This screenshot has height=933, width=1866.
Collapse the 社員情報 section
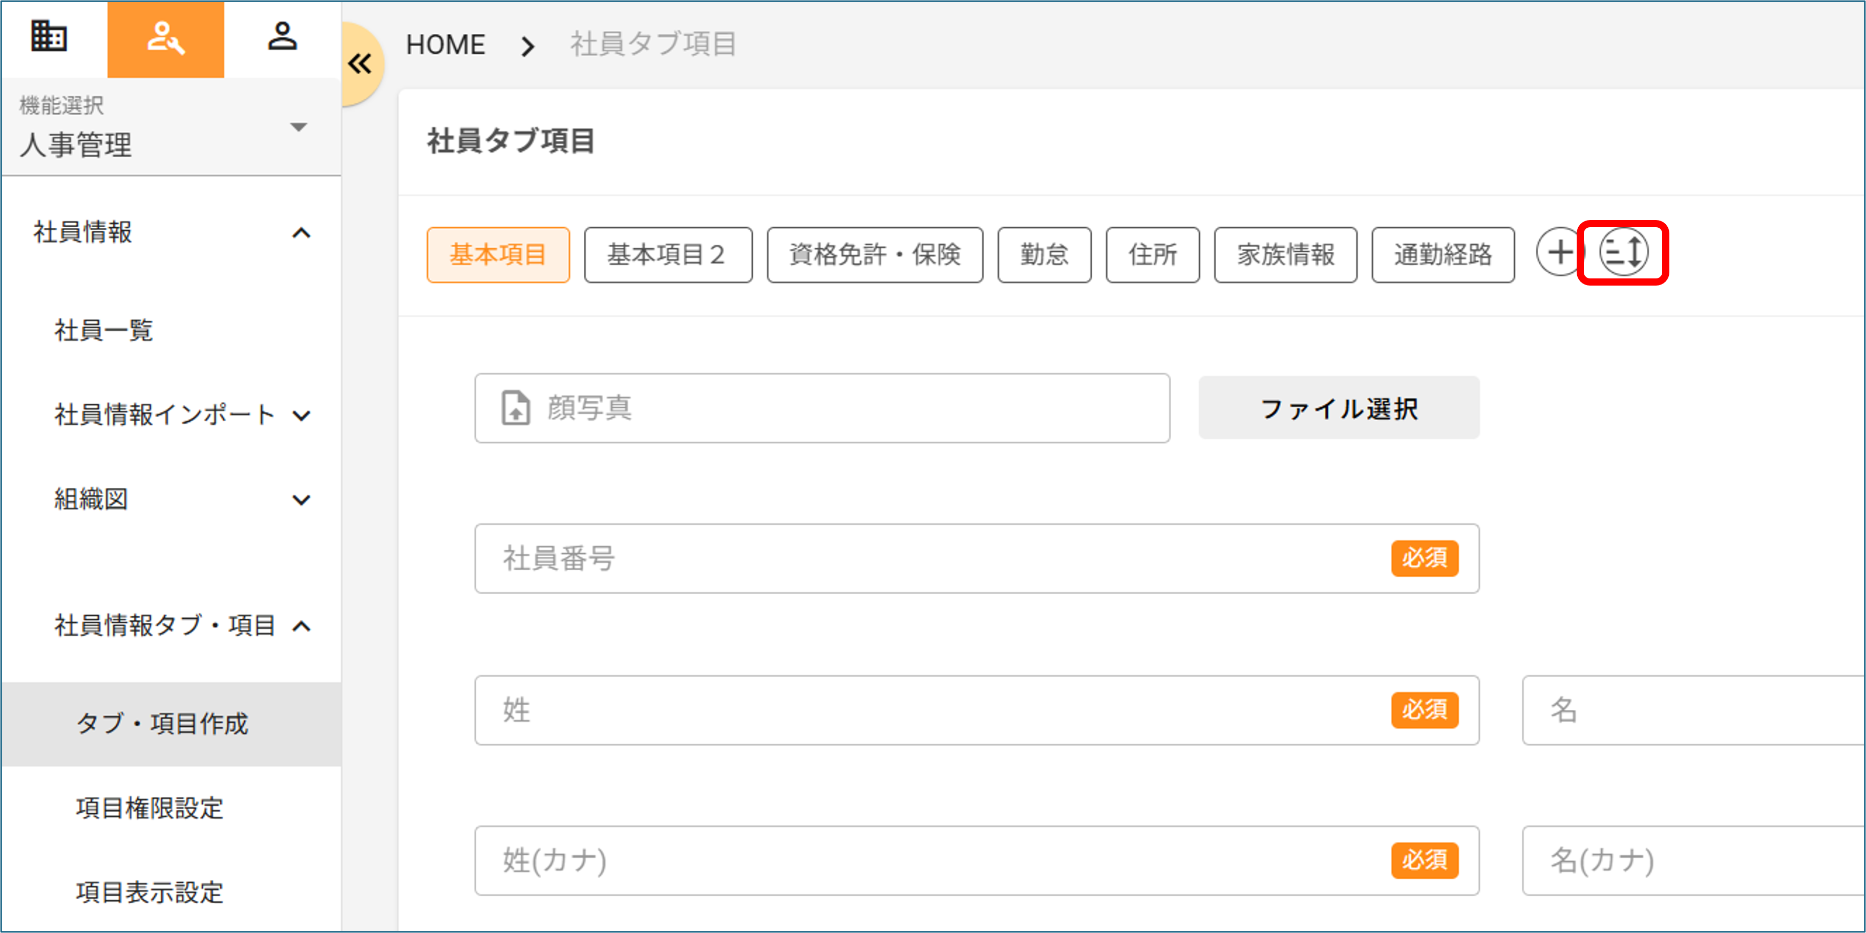pos(301,233)
